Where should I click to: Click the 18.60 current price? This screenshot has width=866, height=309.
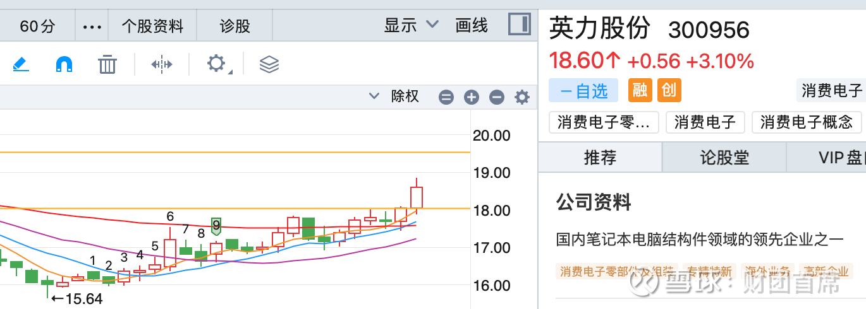point(585,61)
